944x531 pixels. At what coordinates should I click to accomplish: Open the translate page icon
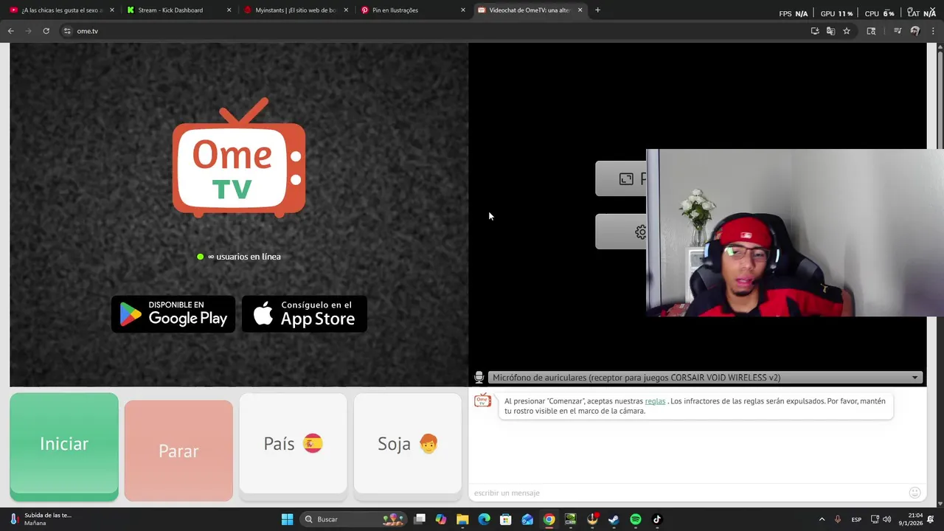(830, 31)
